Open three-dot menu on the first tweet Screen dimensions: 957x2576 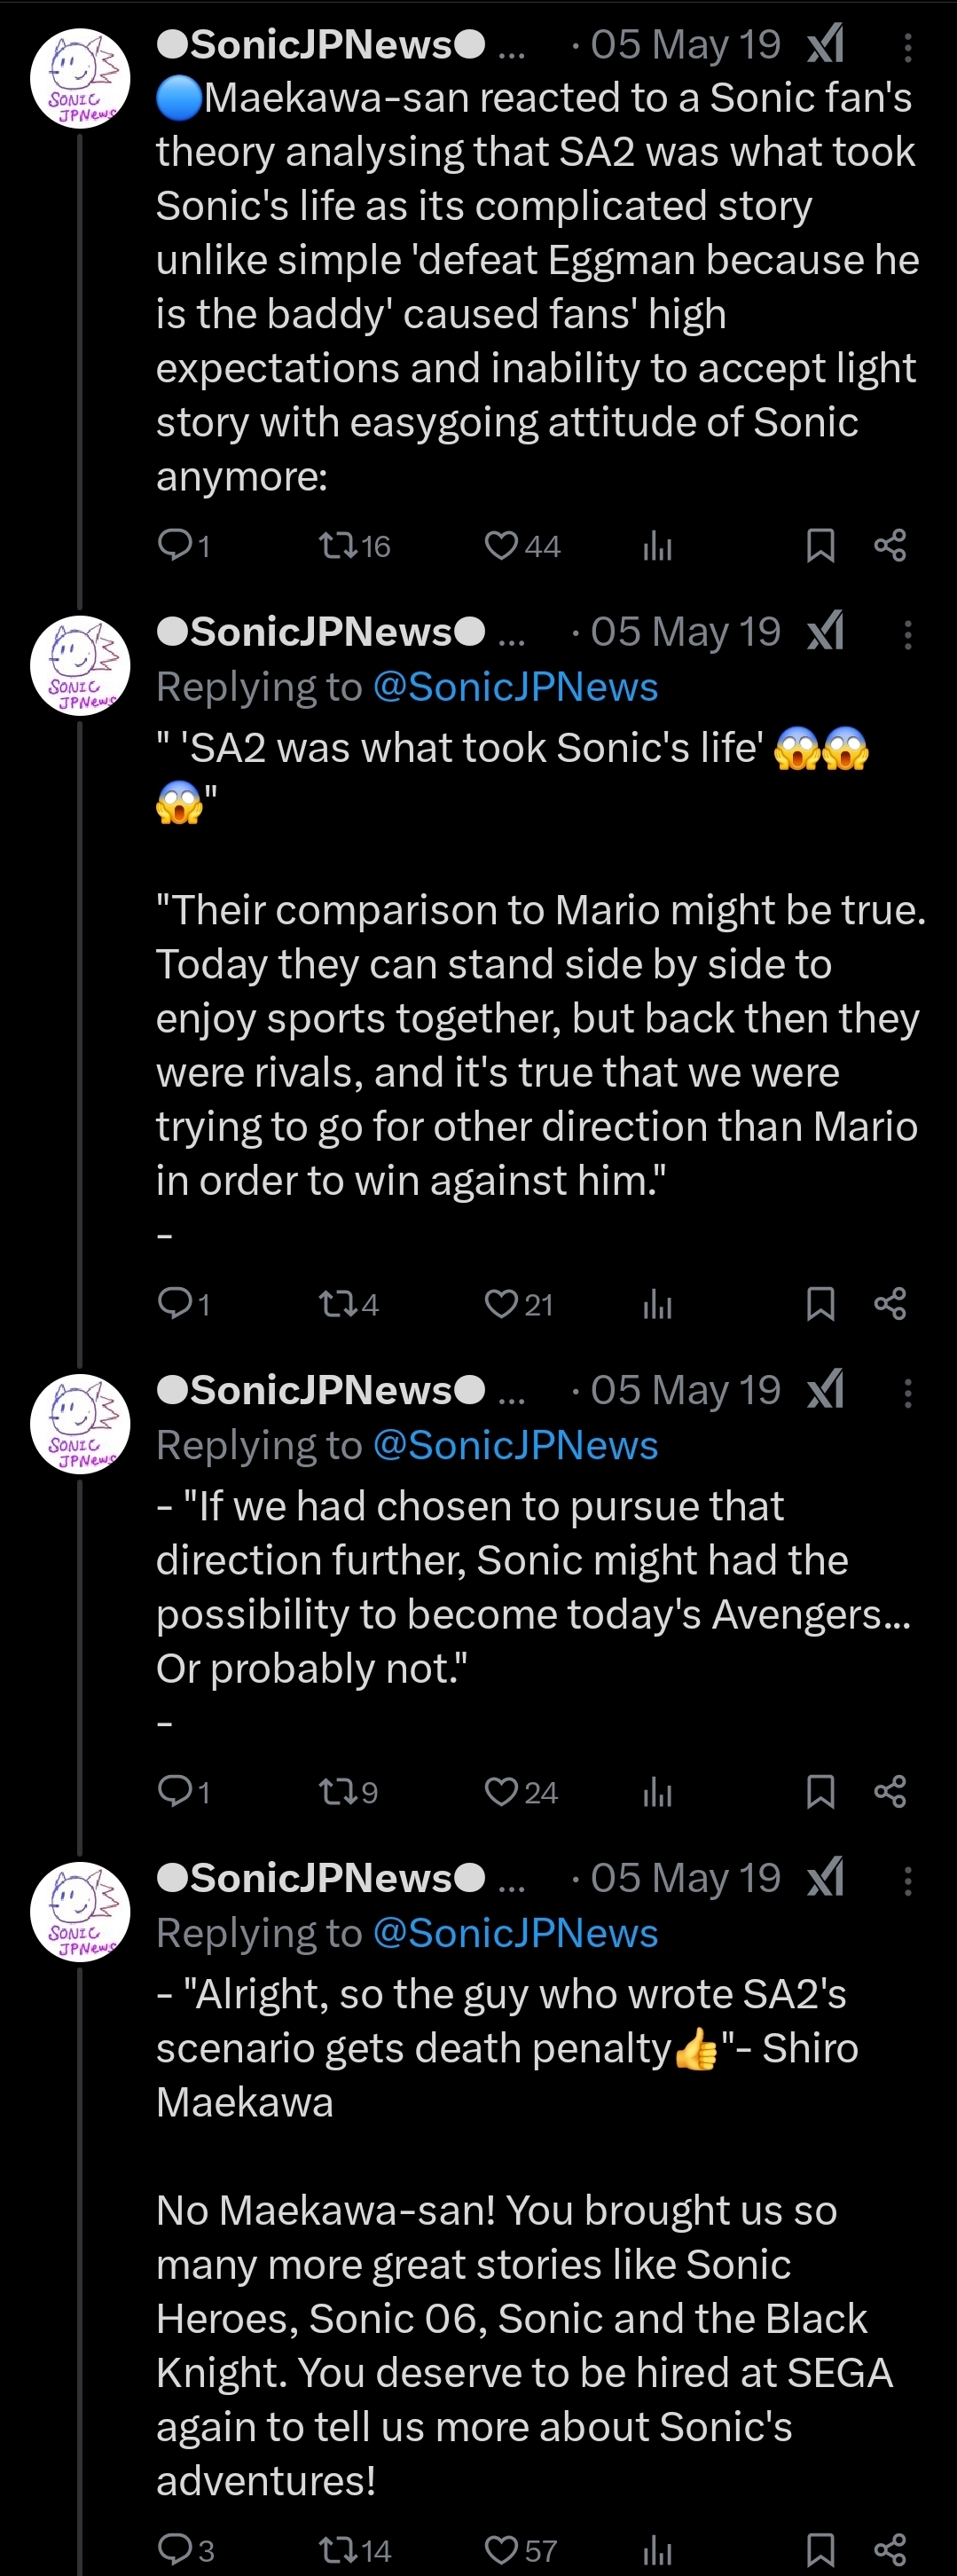click(907, 47)
